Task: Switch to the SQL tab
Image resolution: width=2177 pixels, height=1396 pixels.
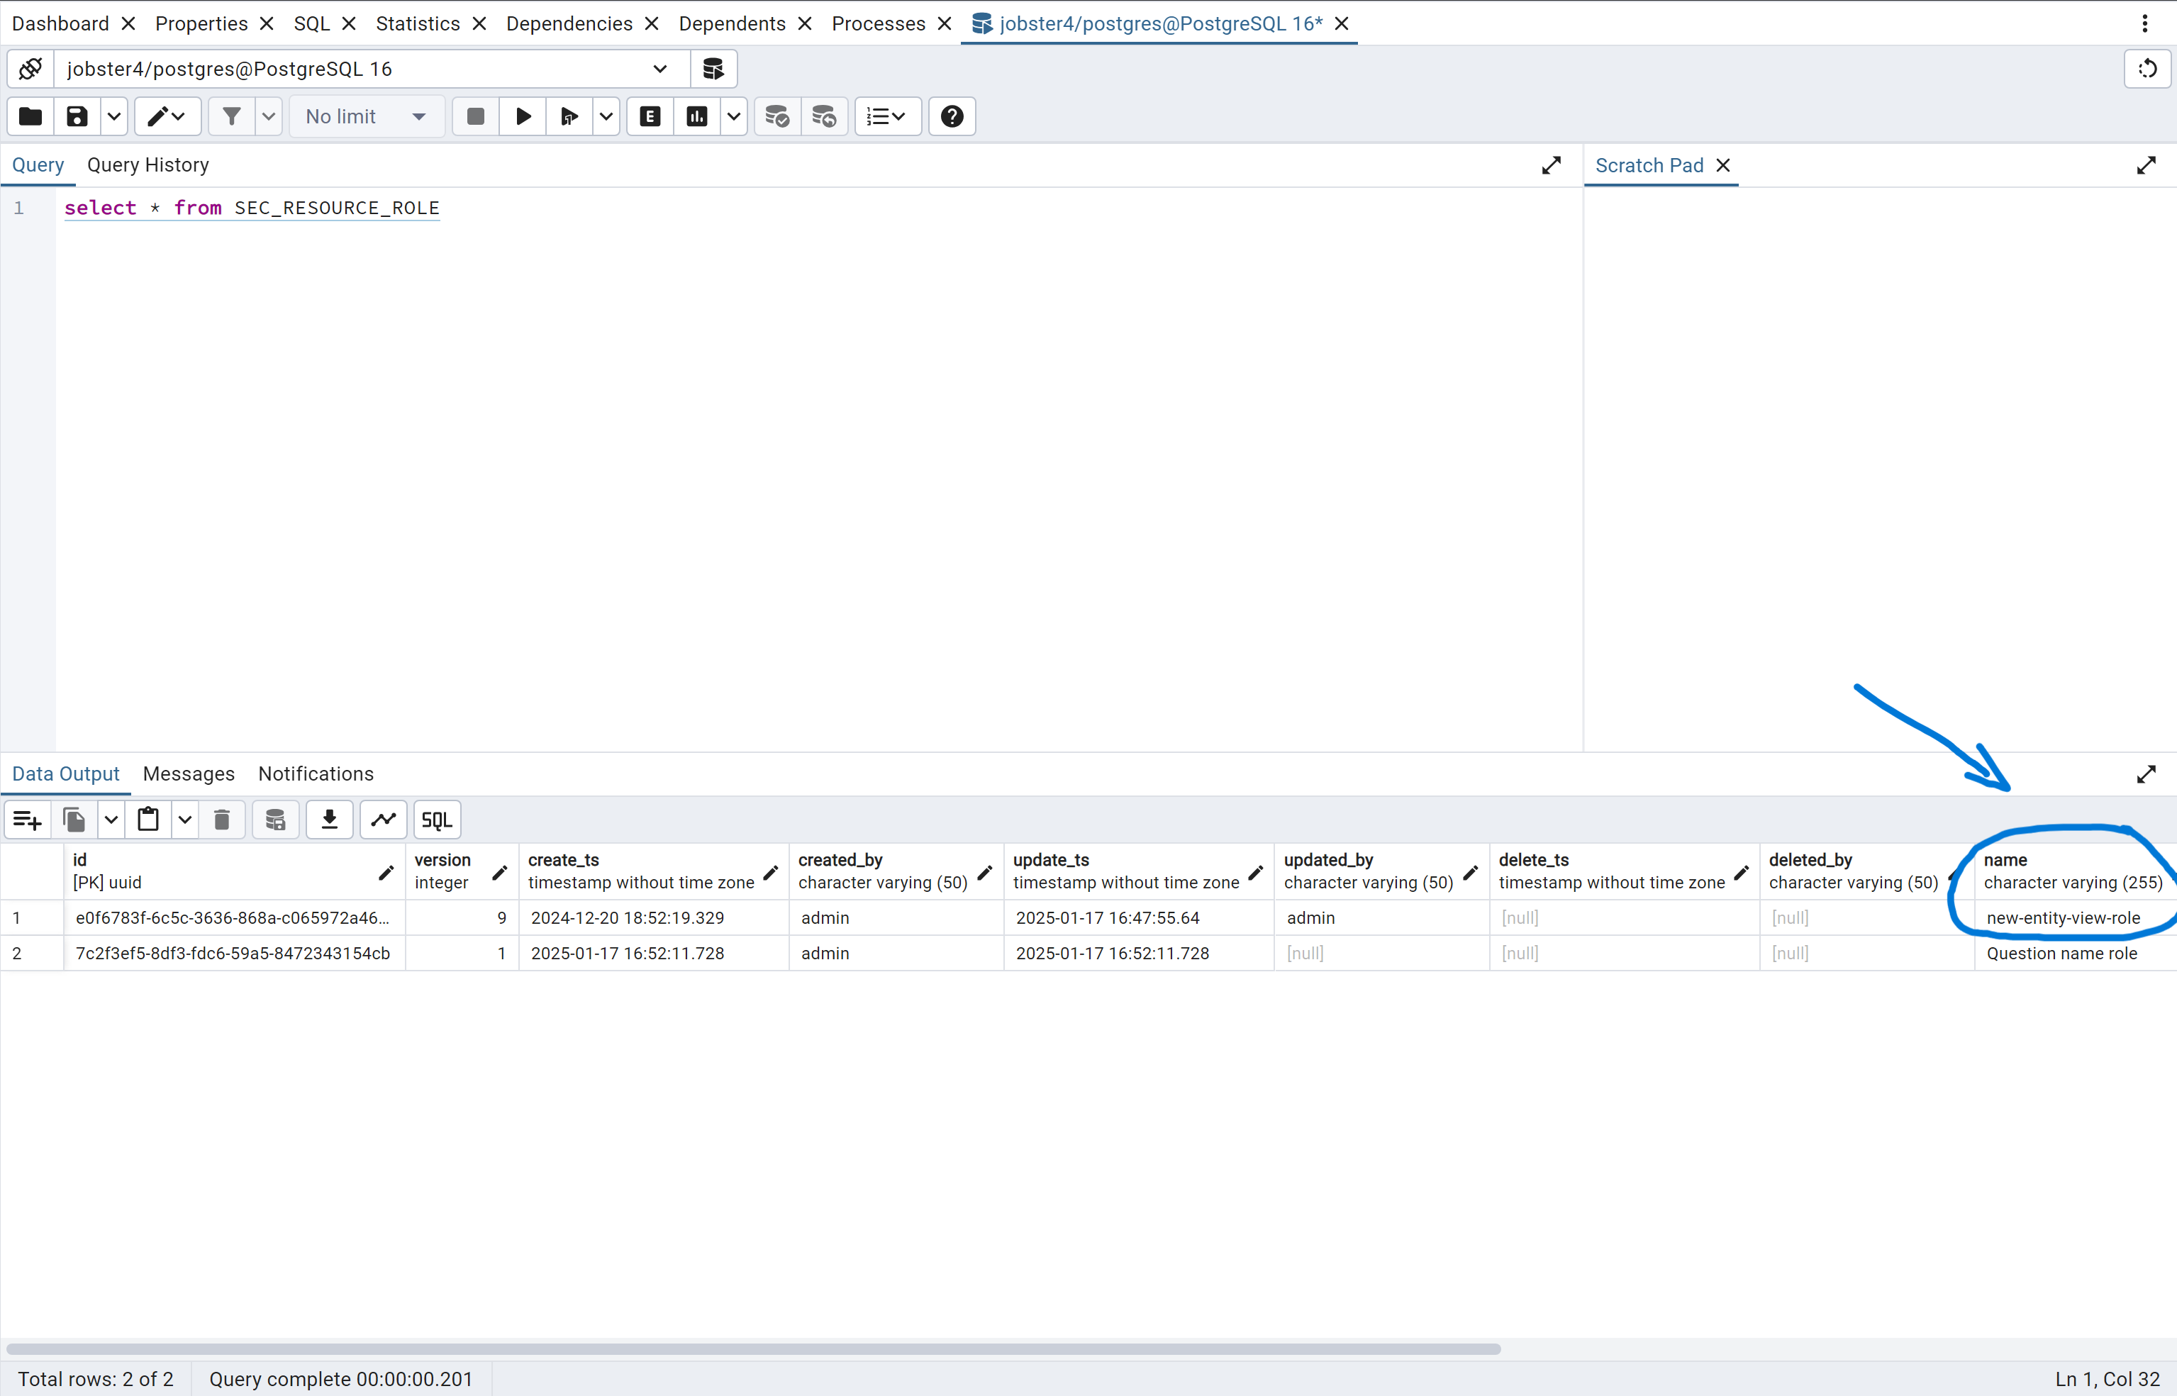Action: tap(312, 23)
